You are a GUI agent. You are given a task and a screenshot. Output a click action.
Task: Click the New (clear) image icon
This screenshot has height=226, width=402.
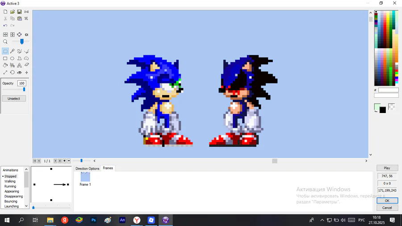pos(5,12)
